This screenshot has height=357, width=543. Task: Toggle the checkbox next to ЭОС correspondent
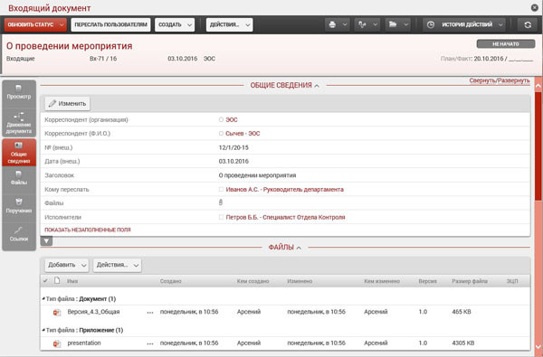221,119
